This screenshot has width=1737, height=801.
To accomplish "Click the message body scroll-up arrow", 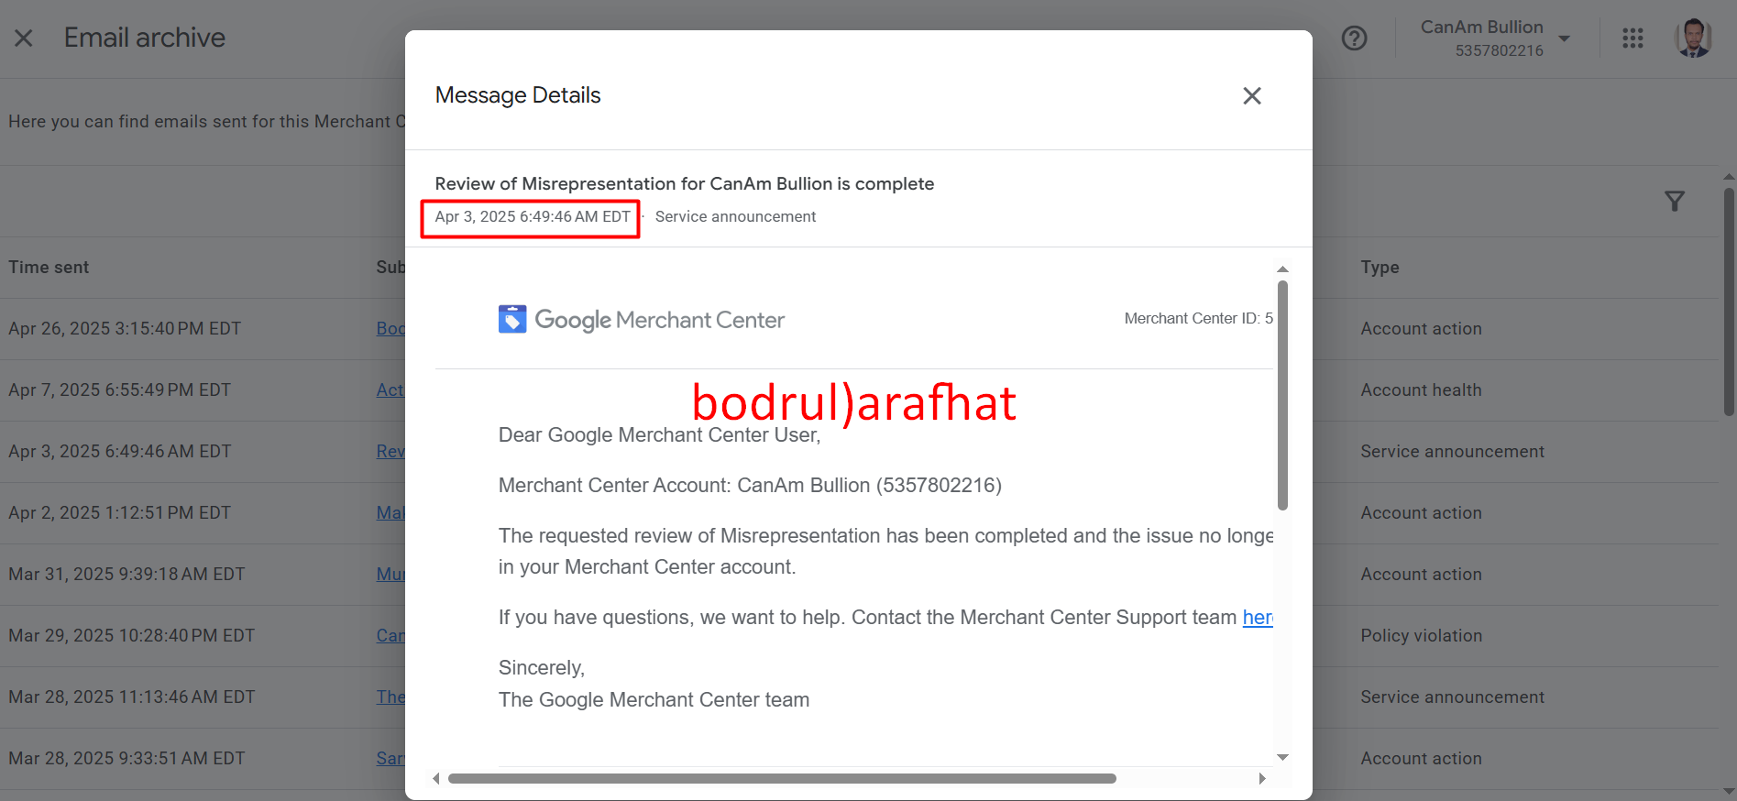I will coord(1282,269).
